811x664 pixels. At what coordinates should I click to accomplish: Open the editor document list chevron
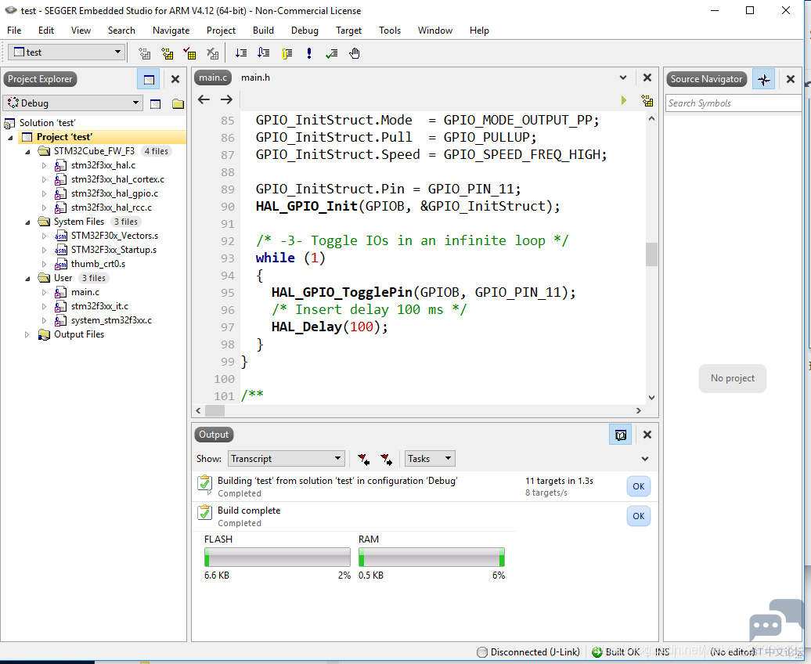point(623,78)
